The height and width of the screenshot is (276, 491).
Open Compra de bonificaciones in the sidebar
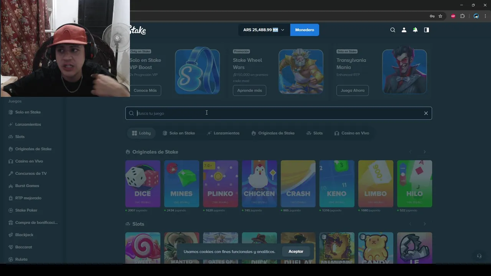pos(33,222)
